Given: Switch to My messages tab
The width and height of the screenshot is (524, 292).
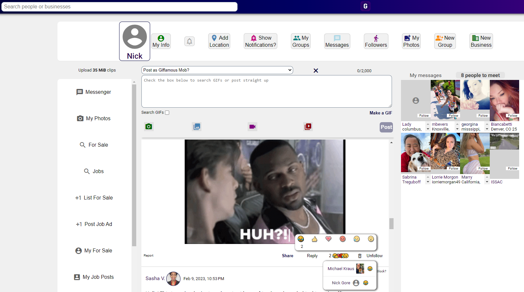Looking at the screenshot, I should pyautogui.click(x=426, y=75).
